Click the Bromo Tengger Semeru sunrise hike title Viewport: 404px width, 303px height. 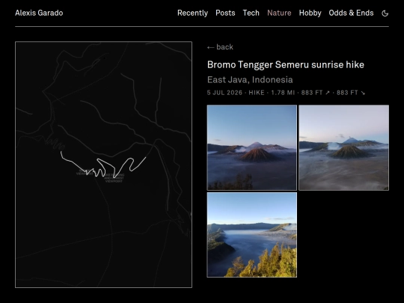[x=286, y=64]
